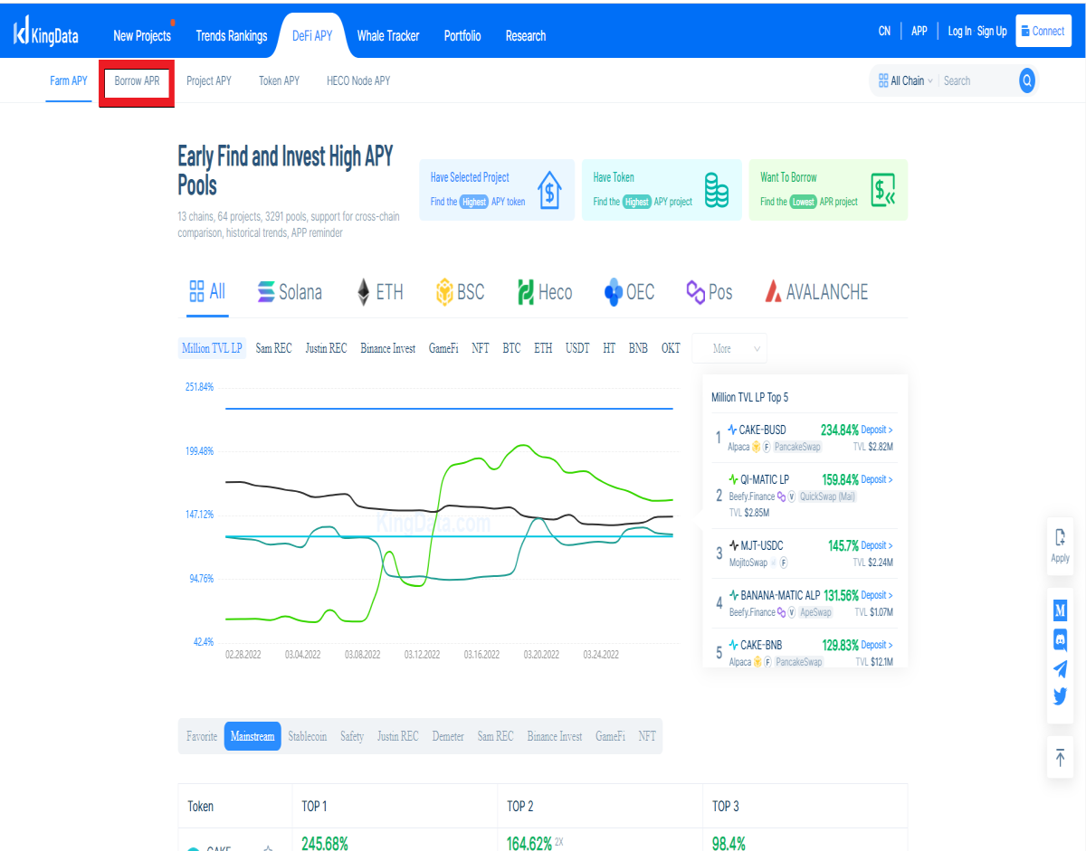Click the blue search magnifier icon
The image size is (1086, 851).
(1027, 80)
